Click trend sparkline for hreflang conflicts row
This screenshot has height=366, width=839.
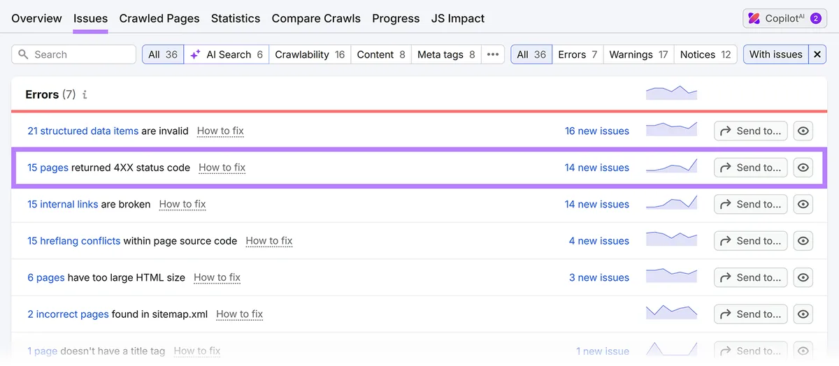672,240
